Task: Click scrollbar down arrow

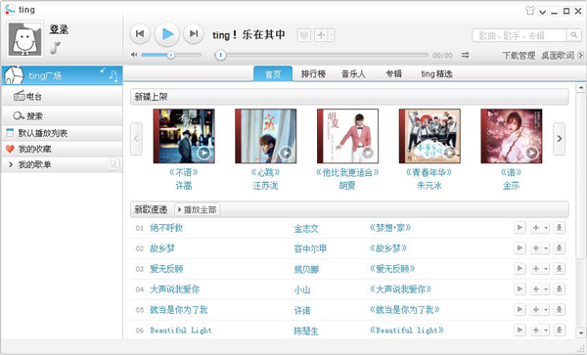Action: pyautogui.click(x=580, y=333)
